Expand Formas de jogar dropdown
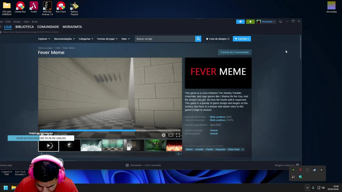The height and width of the screenshot is (192, 342). pos(107,39)
